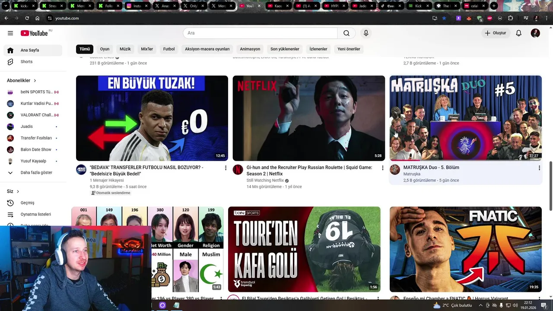This screenshot has height=311, width=553.
Task: Reload the page in browser toolbar
Action: [27, 18]
